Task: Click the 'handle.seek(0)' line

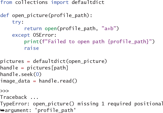Action: (x=21, y=74)
